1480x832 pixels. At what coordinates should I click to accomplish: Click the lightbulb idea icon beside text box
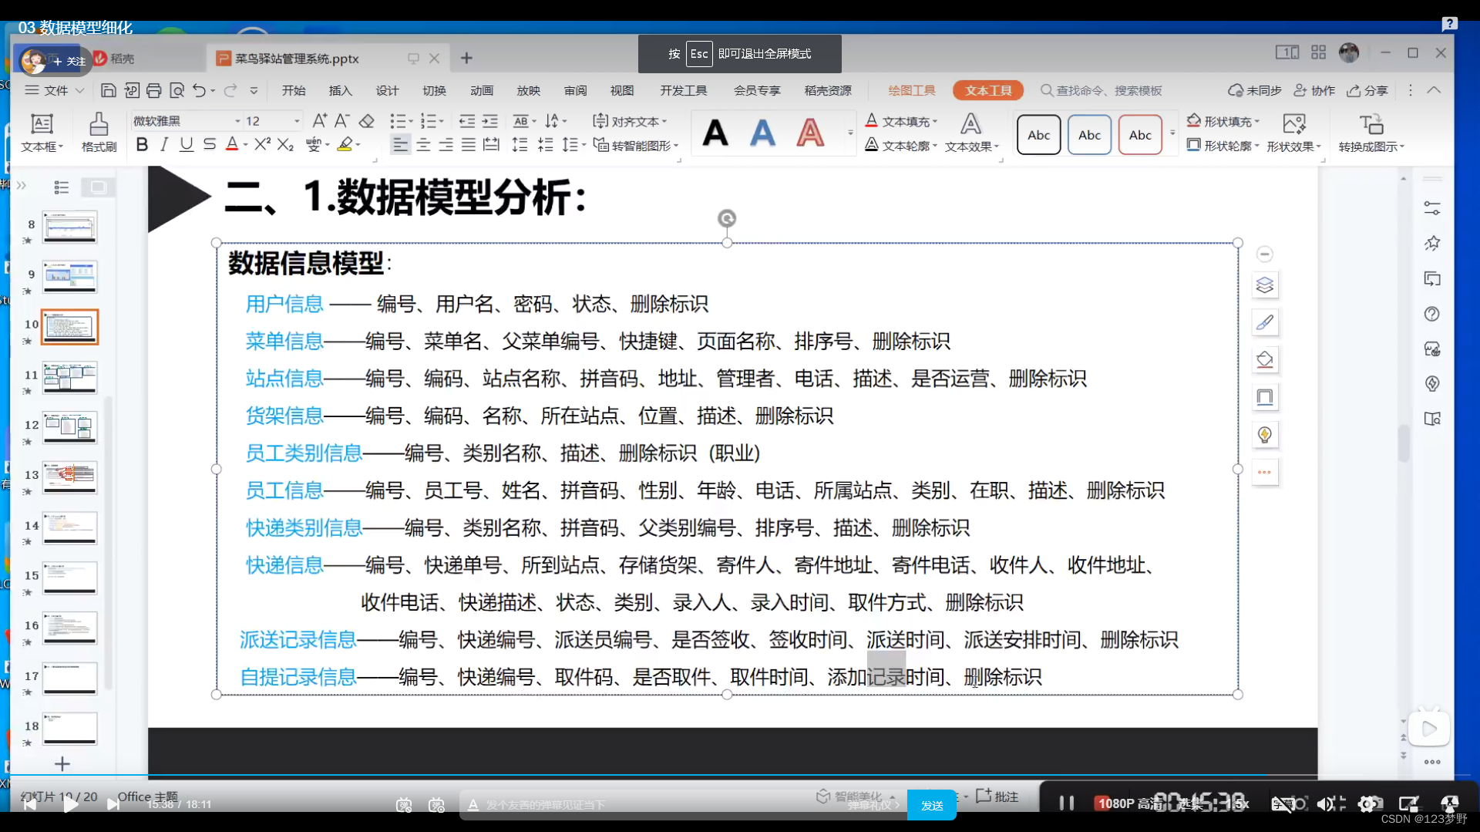[x=1265, y=435]
